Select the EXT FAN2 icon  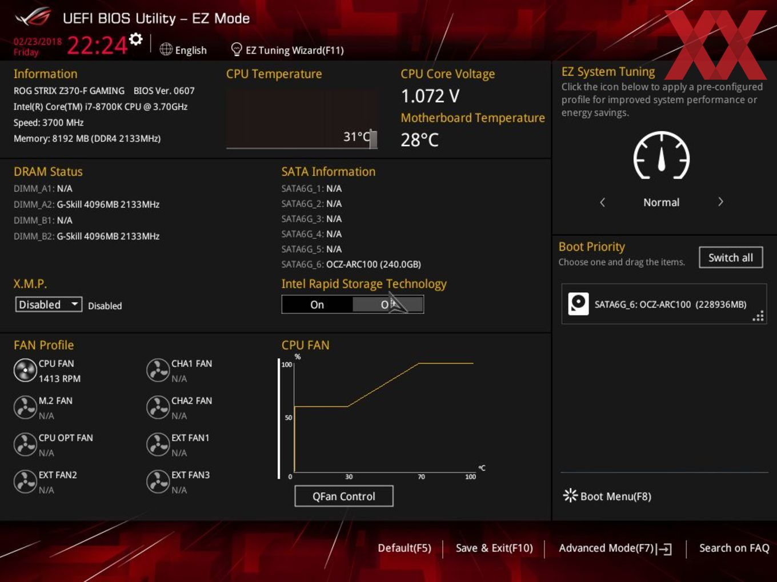click(25, 482)
